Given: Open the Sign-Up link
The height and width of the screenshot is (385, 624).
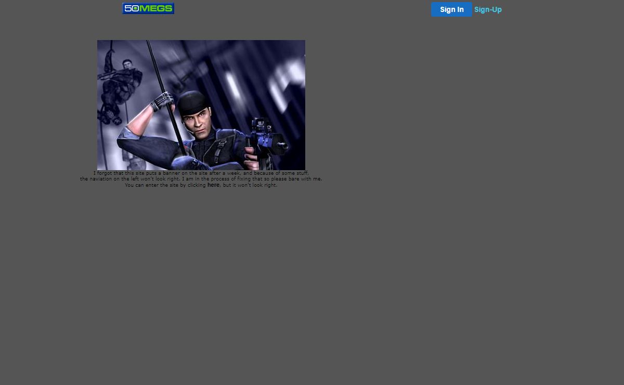Looking at the screenshot, I should point(488,9).
